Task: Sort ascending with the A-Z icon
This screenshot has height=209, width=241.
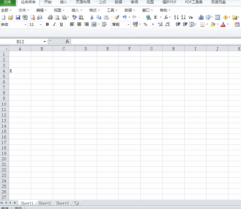Action: 176,17
